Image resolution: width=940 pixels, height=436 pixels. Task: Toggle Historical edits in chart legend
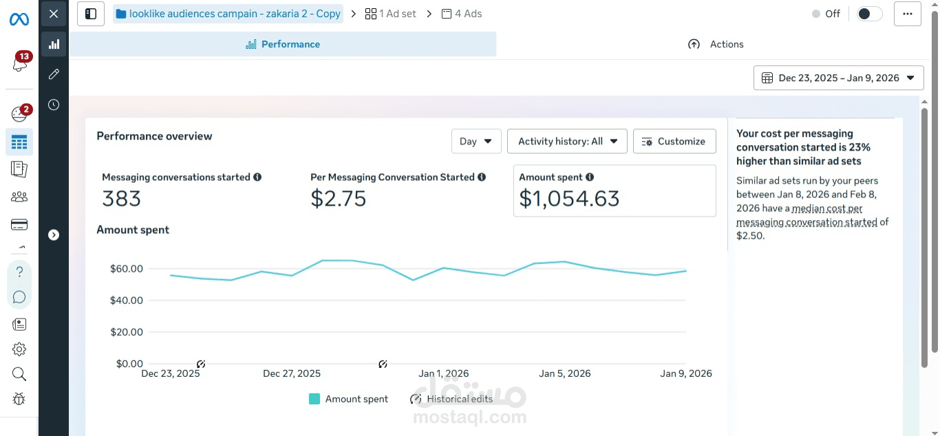(451, 399)
